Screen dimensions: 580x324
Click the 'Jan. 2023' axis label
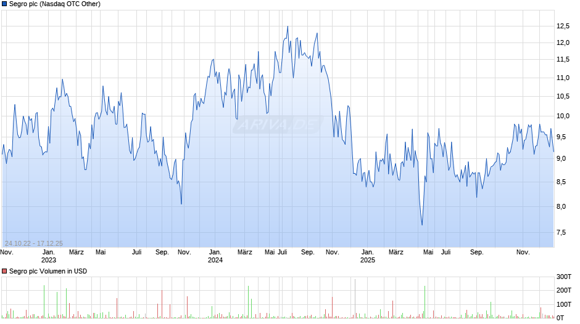[49, 256]
